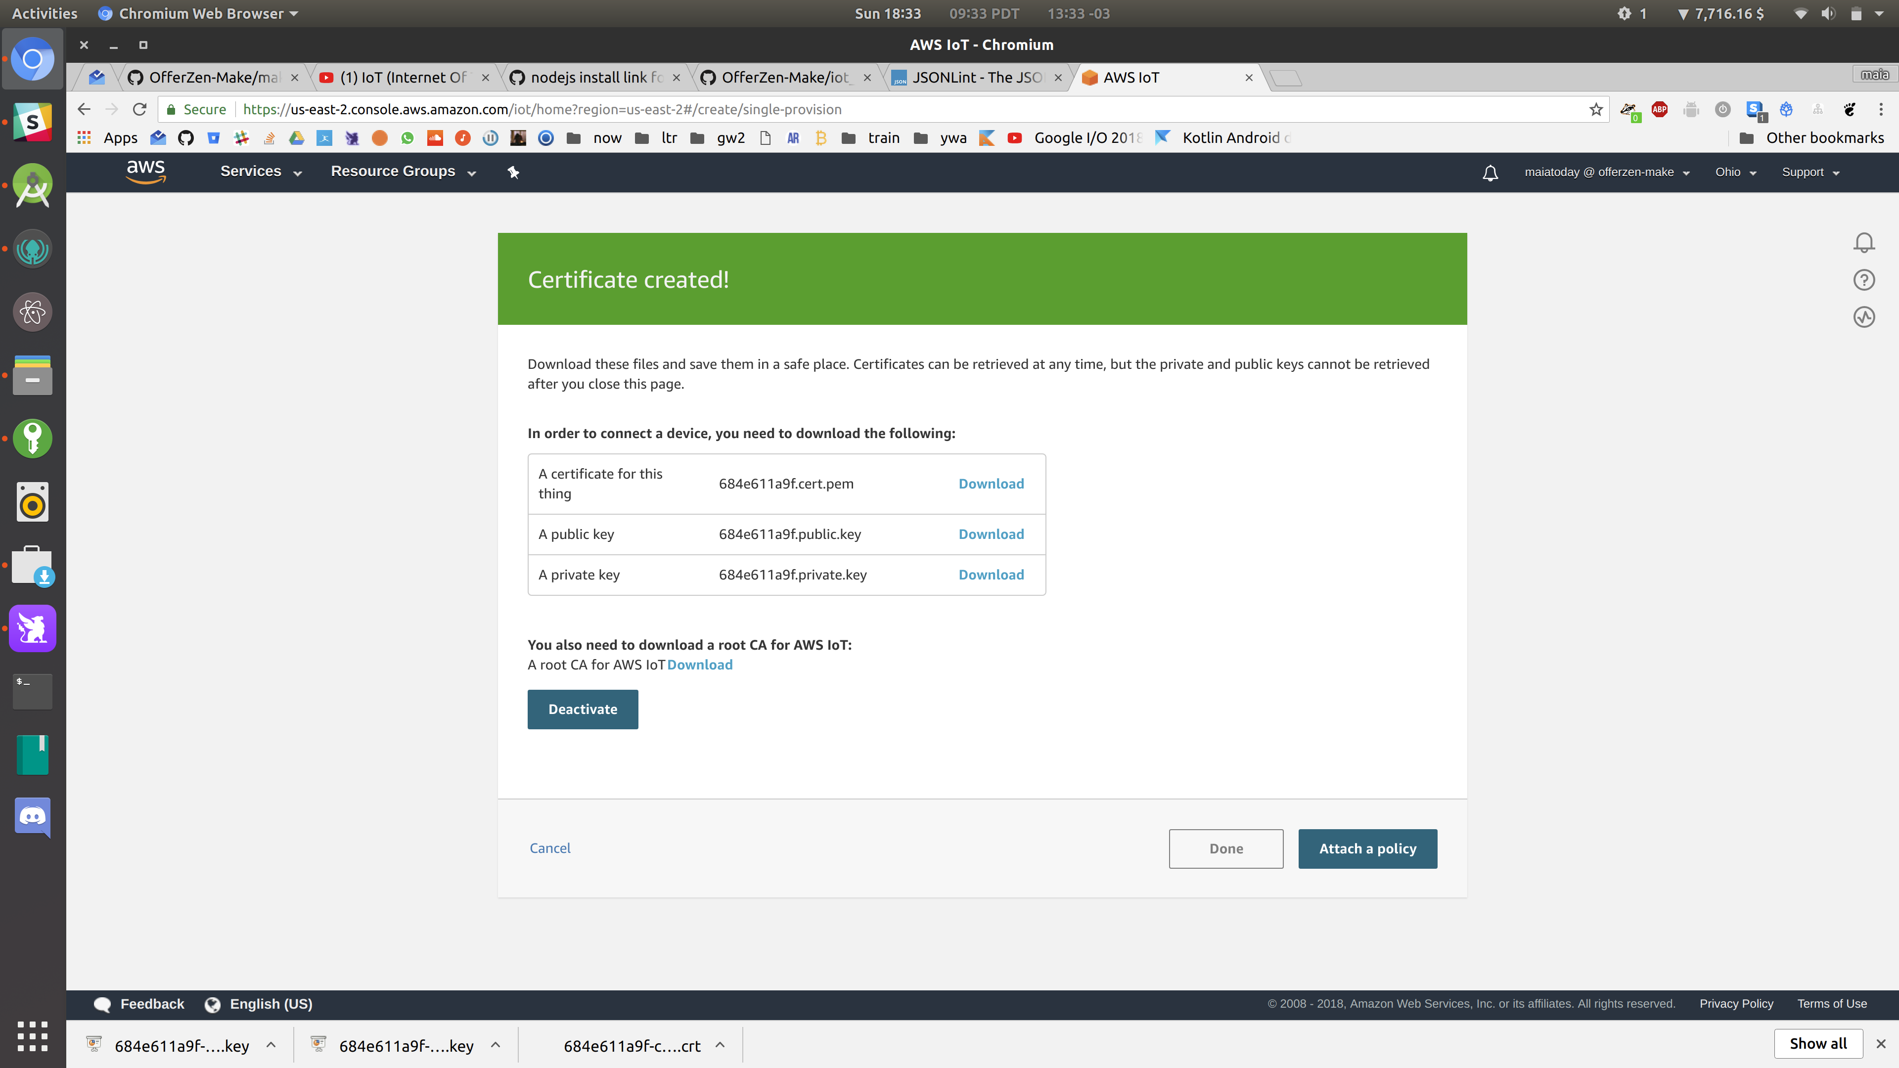Switch to the IoT (Internet Of YouTube tab
This screenshot has height=1068, width=1899.
tap(403, 78)
